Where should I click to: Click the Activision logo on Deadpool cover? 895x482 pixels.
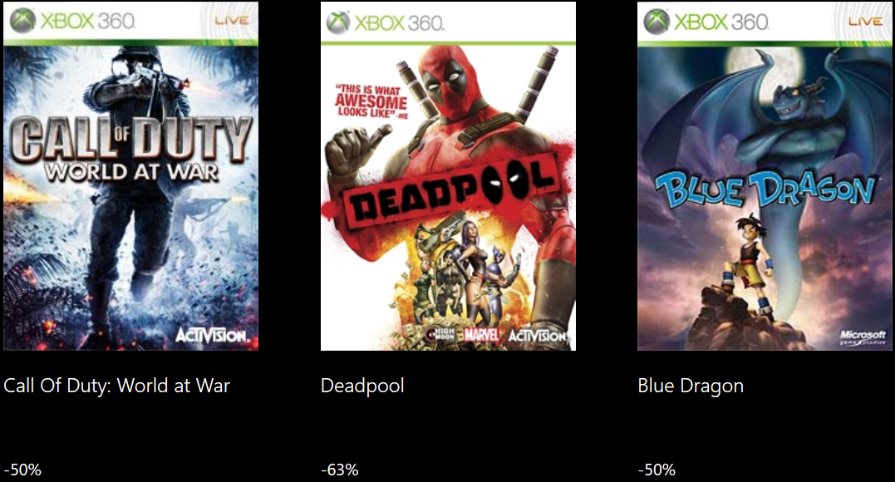tap(538, 335)
